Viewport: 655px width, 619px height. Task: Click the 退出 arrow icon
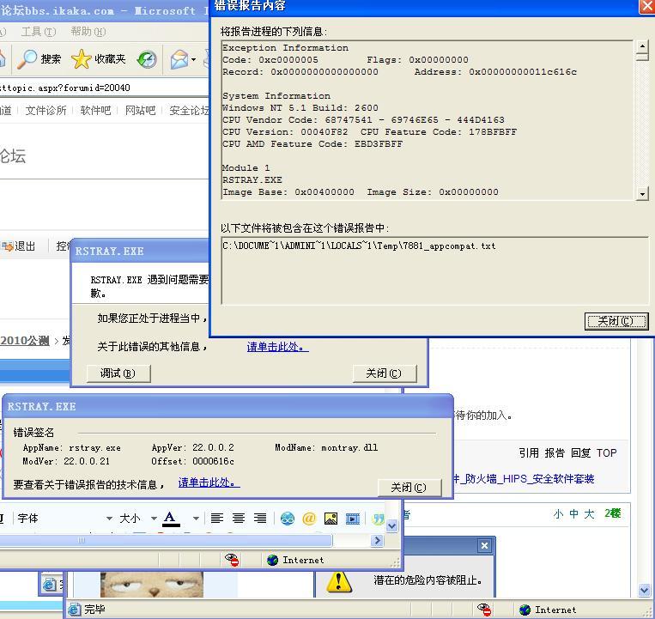point(7,246)
